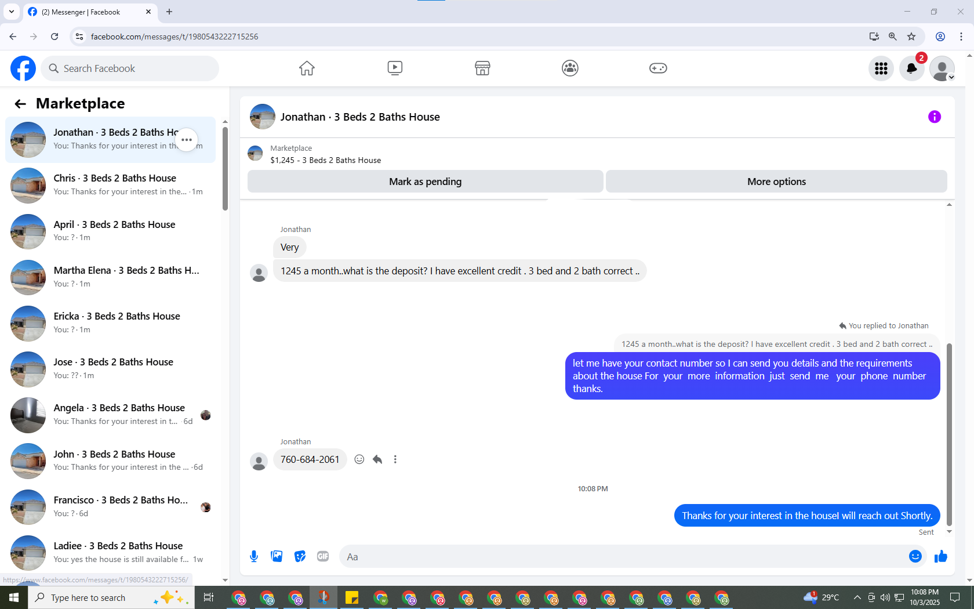Open more options for phone number message
This screenshot has width=974, height=609.
click(395, 459)
